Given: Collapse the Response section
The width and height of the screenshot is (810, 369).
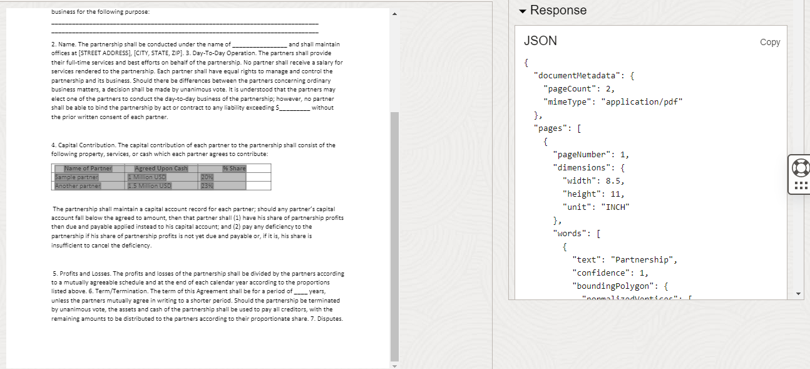Looking at the screenshot, I should coord(523,10).
